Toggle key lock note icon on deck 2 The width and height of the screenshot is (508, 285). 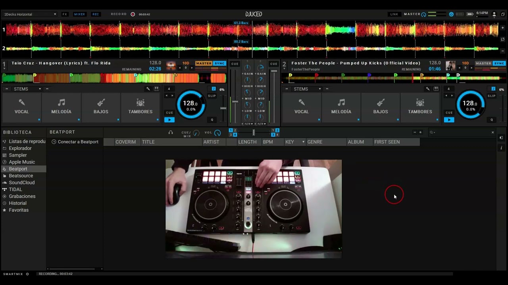[x=493, y=89]
